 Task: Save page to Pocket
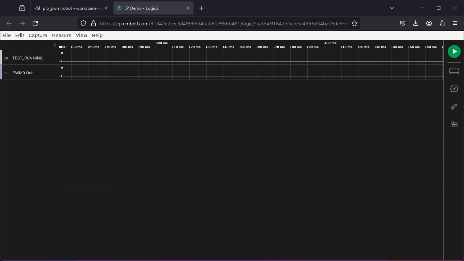pyautogui.click(x=403, y=23)
